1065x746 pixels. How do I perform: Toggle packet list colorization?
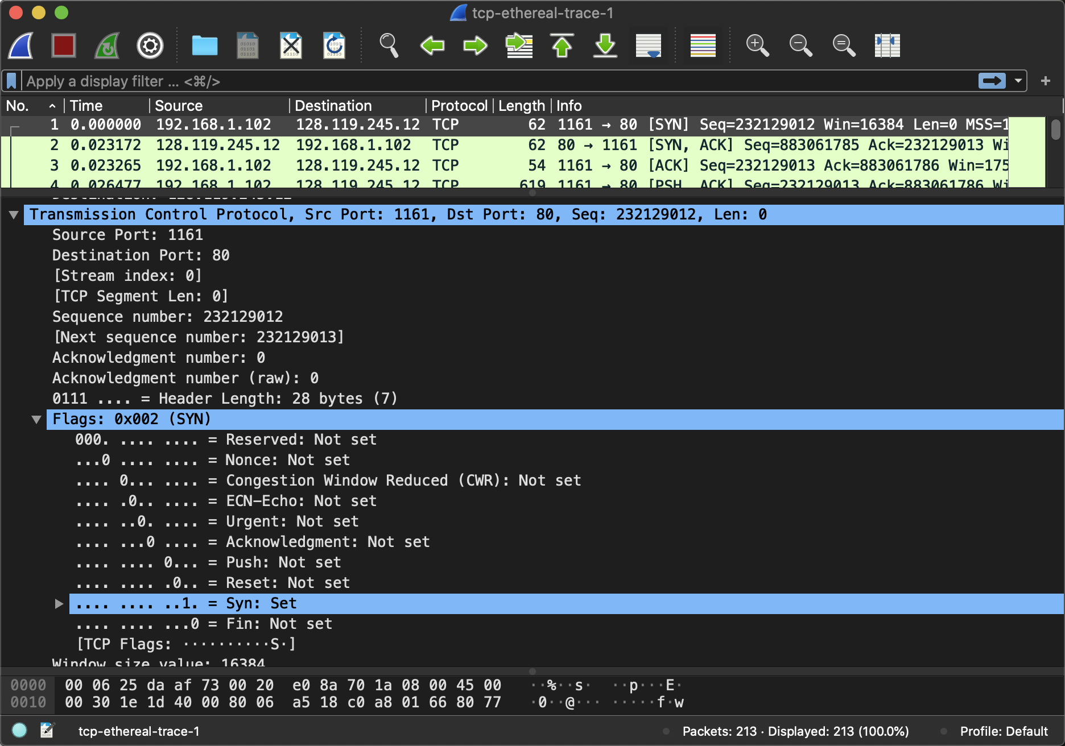pyautogui.click(x=703, y=45)
